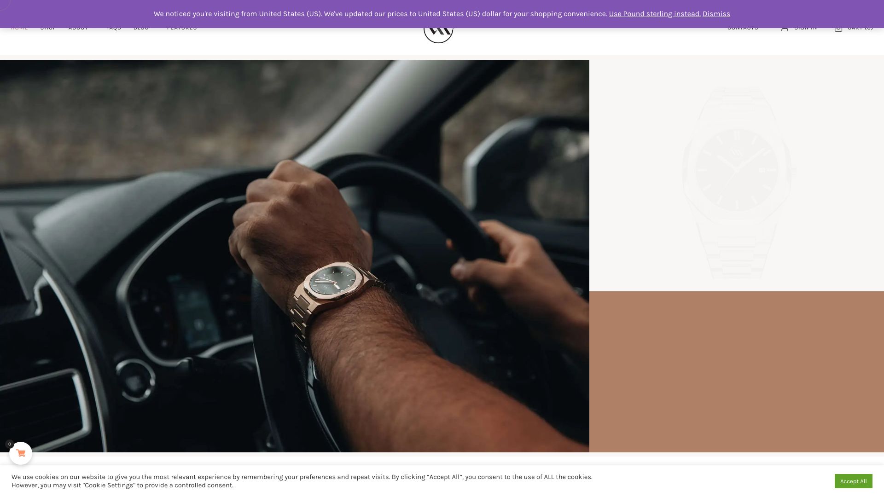Click the brown color panel

point(737,372)
